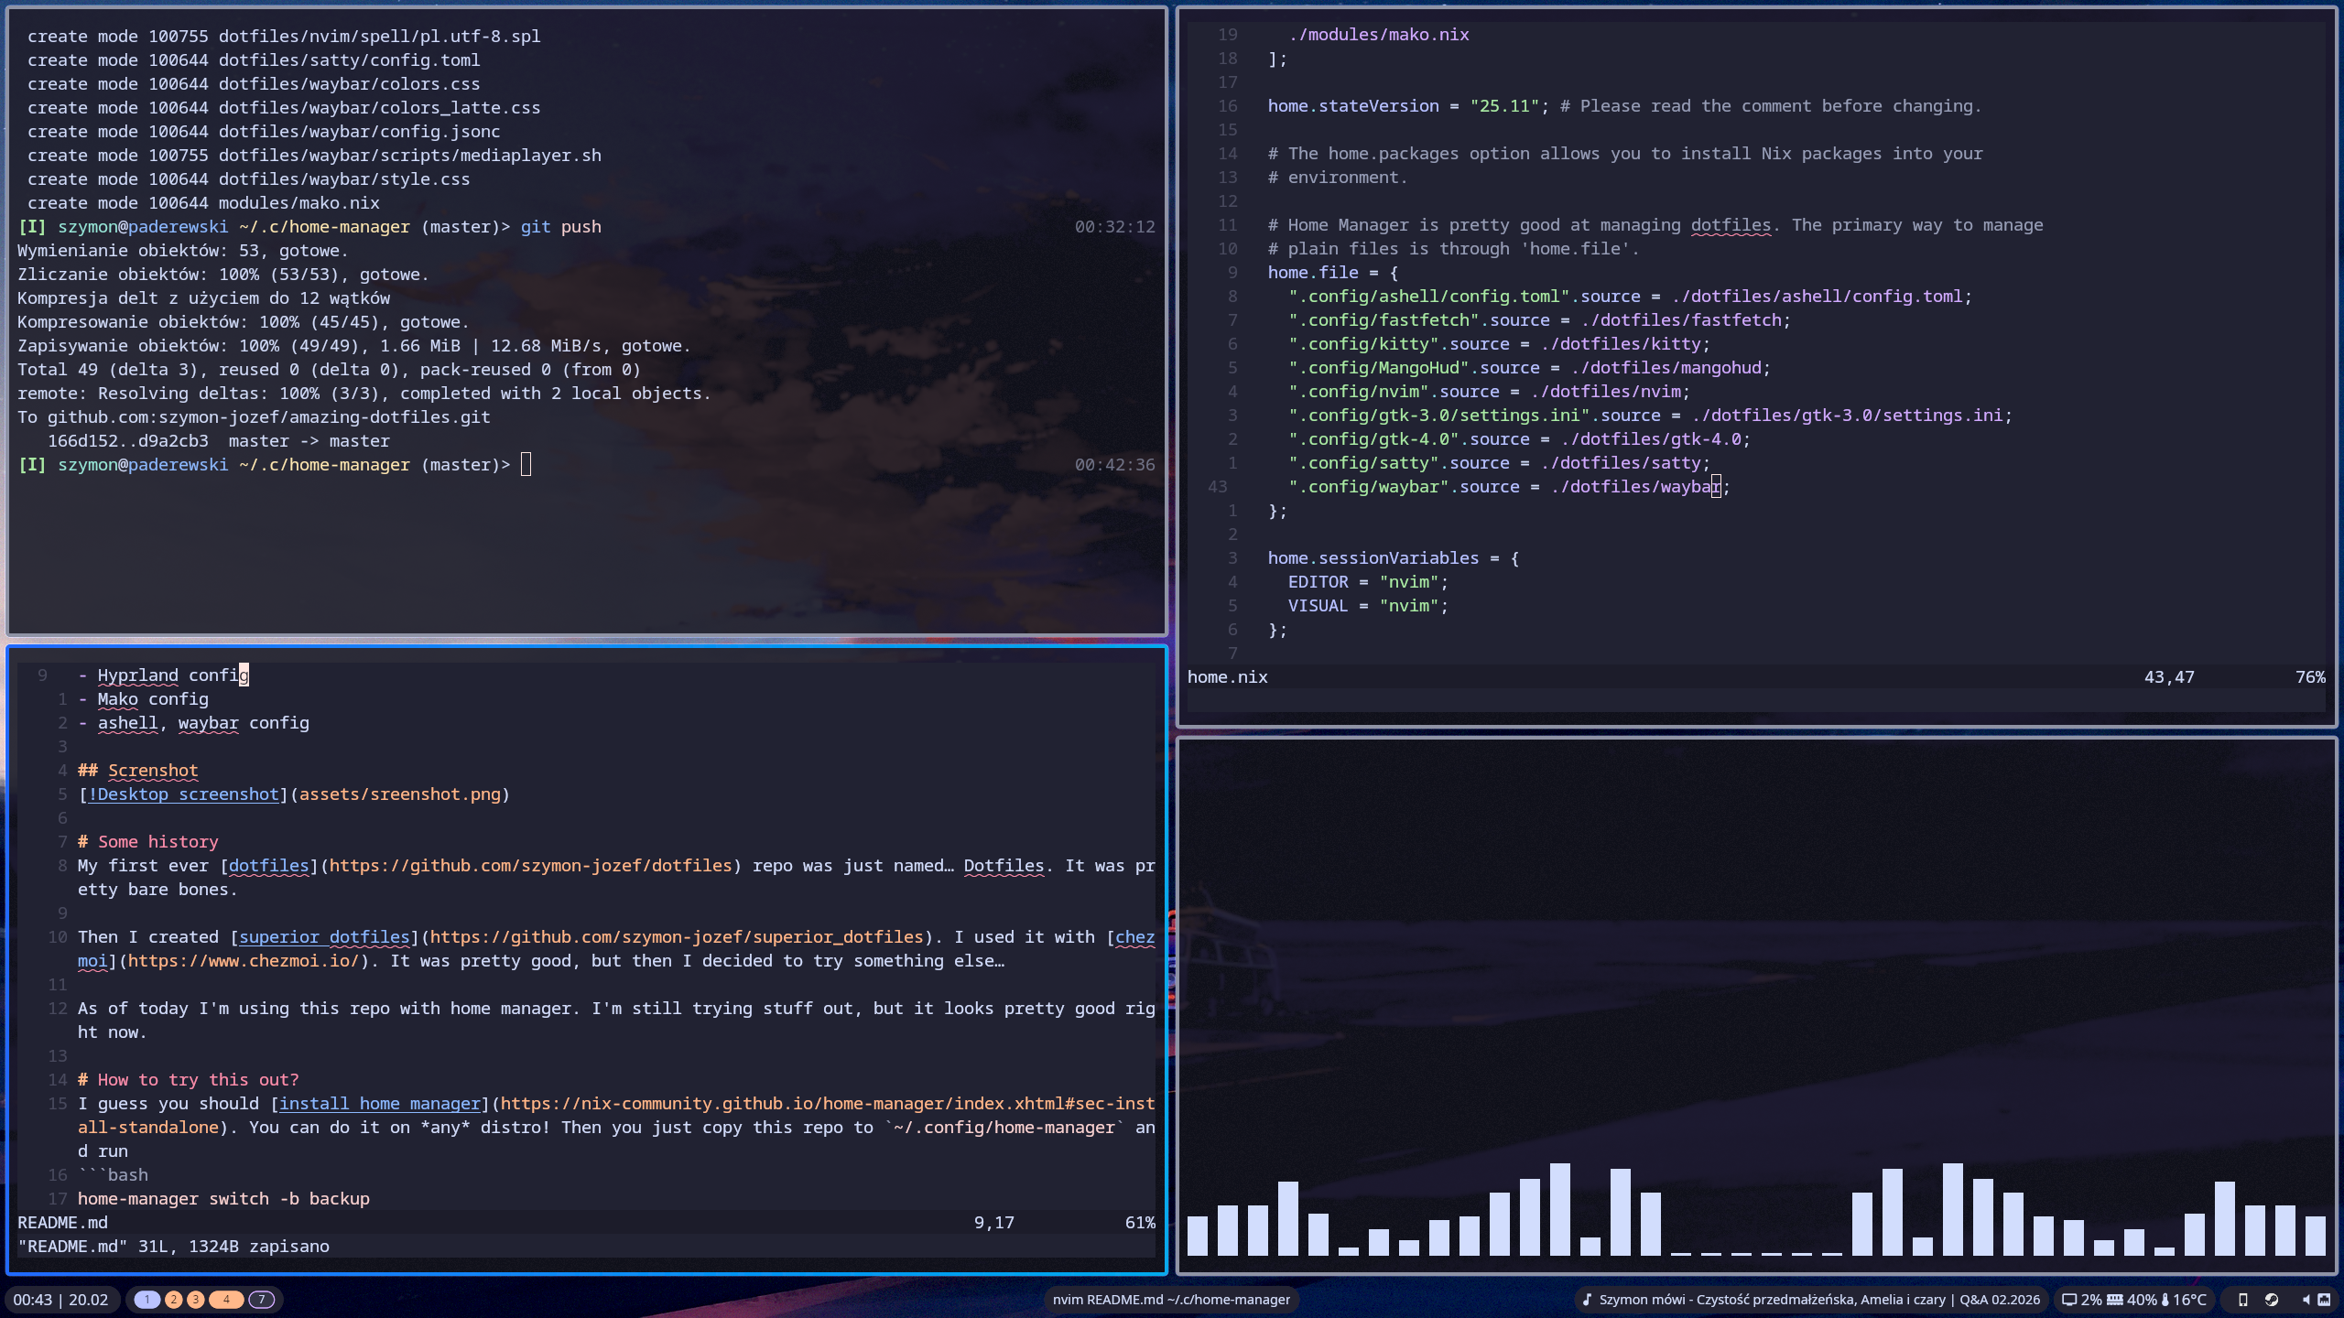This screenshot has height=1318, width=2344.
Task: Click the '- Mako config' line in README
Action: click(x=143, y=698)
